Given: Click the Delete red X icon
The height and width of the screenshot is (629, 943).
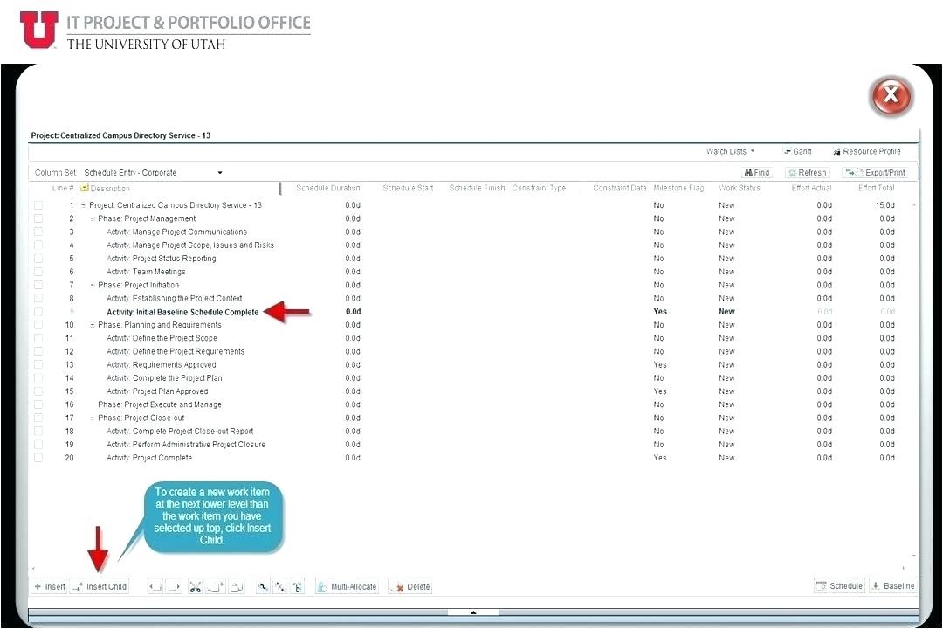Looking at the screenshot, I should tap(410, 587).
